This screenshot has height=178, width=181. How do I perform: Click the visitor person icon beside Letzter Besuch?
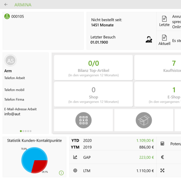click(x=149, y=40)
